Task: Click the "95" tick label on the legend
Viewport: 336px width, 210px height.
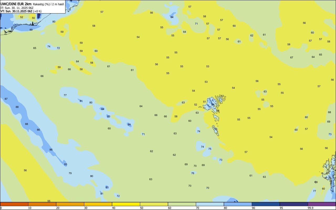Action: [x=281, y=208]
